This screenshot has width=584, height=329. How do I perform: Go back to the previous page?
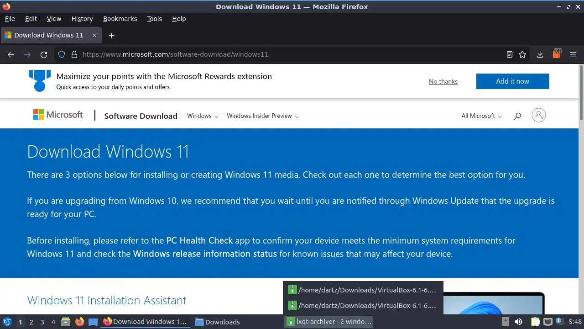11,54
